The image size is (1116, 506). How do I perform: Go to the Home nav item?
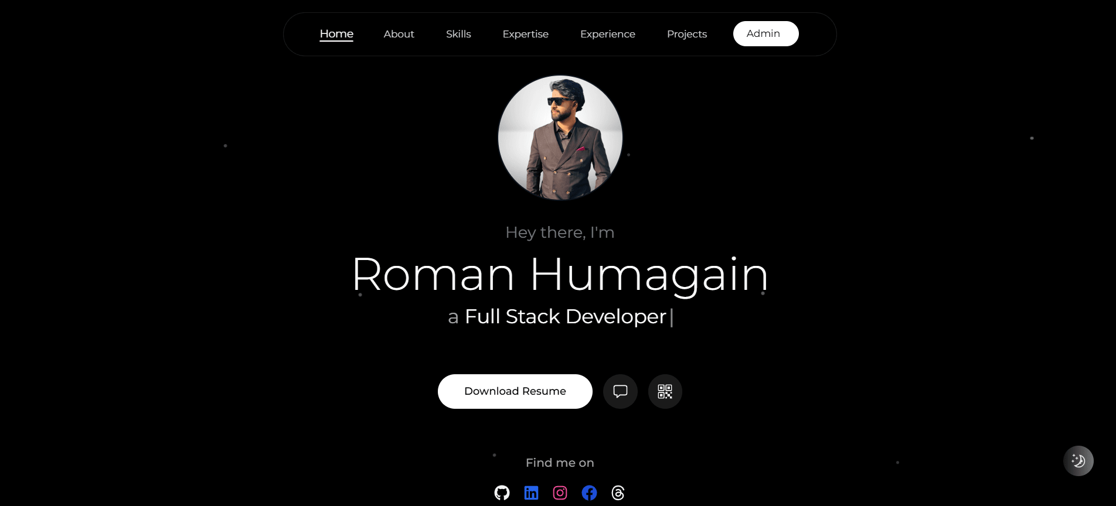coord(336,34)
